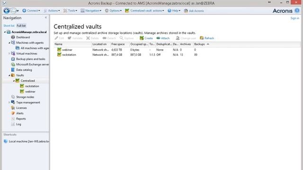303x170 pixels.
Task: Open the navigation history dropdown arrow
Action: point(18,11)
